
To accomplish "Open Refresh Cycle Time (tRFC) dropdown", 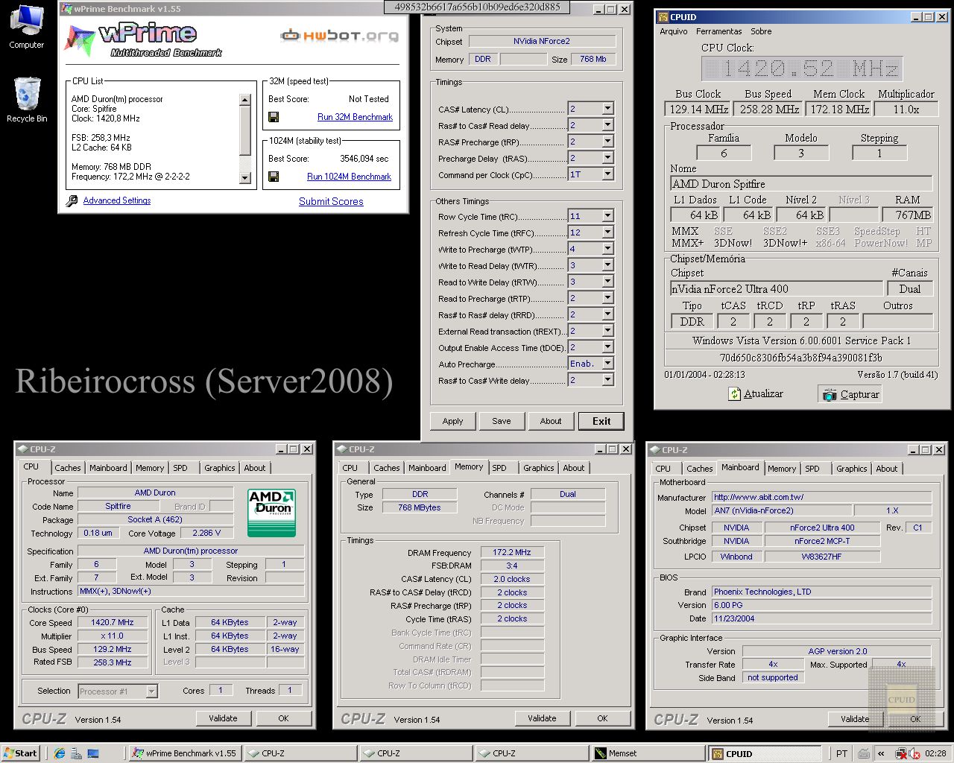I will click(x=607, y=232).
